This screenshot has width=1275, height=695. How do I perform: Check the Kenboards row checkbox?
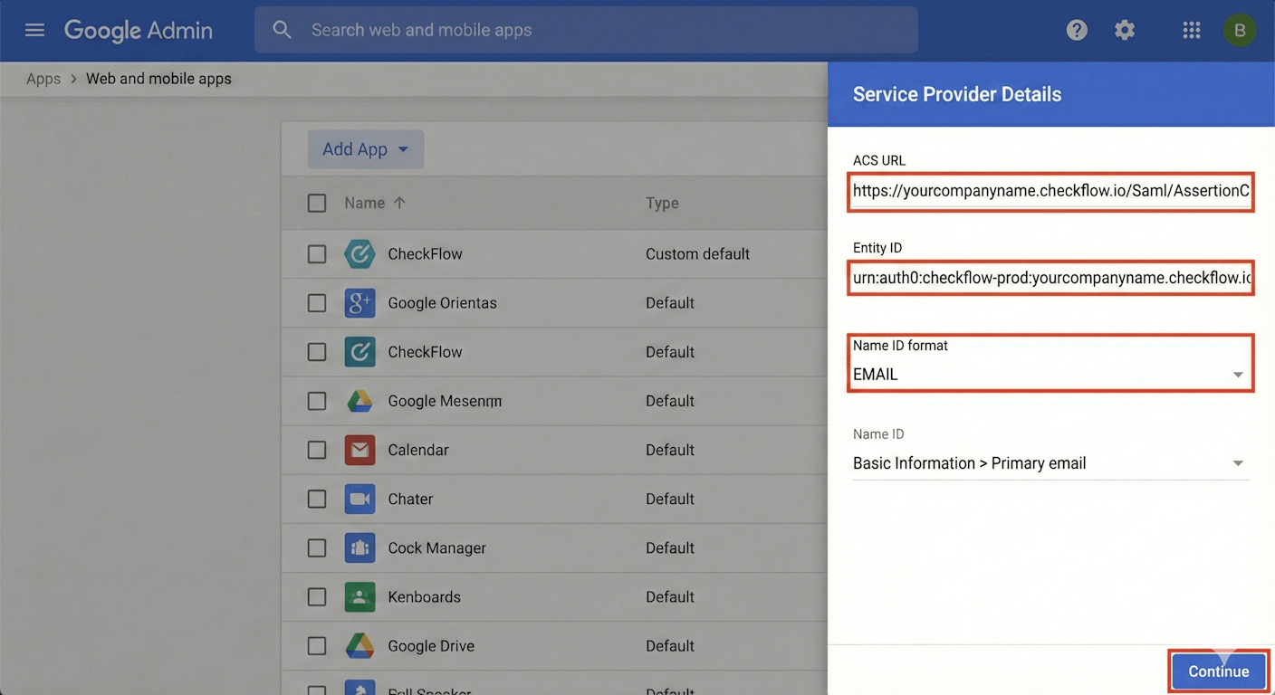317,596
